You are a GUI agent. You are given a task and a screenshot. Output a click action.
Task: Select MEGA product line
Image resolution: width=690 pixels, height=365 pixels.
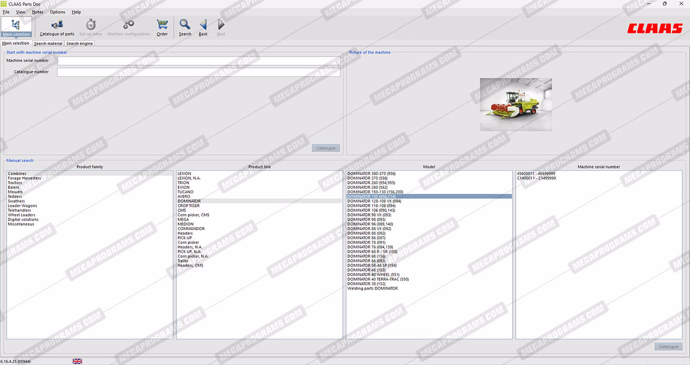(x=260, y=220)
